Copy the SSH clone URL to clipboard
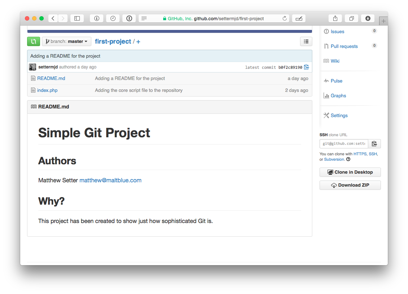 (x=374, y=143)
